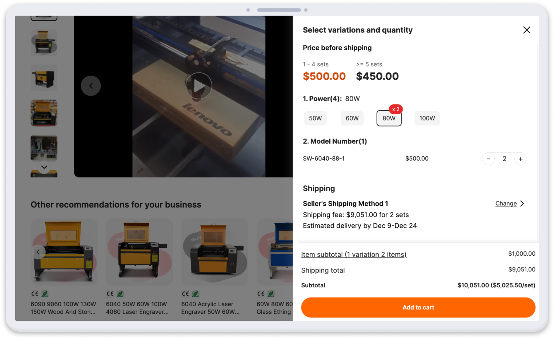Go to previous media with left arrow

[x=91, y=86]
